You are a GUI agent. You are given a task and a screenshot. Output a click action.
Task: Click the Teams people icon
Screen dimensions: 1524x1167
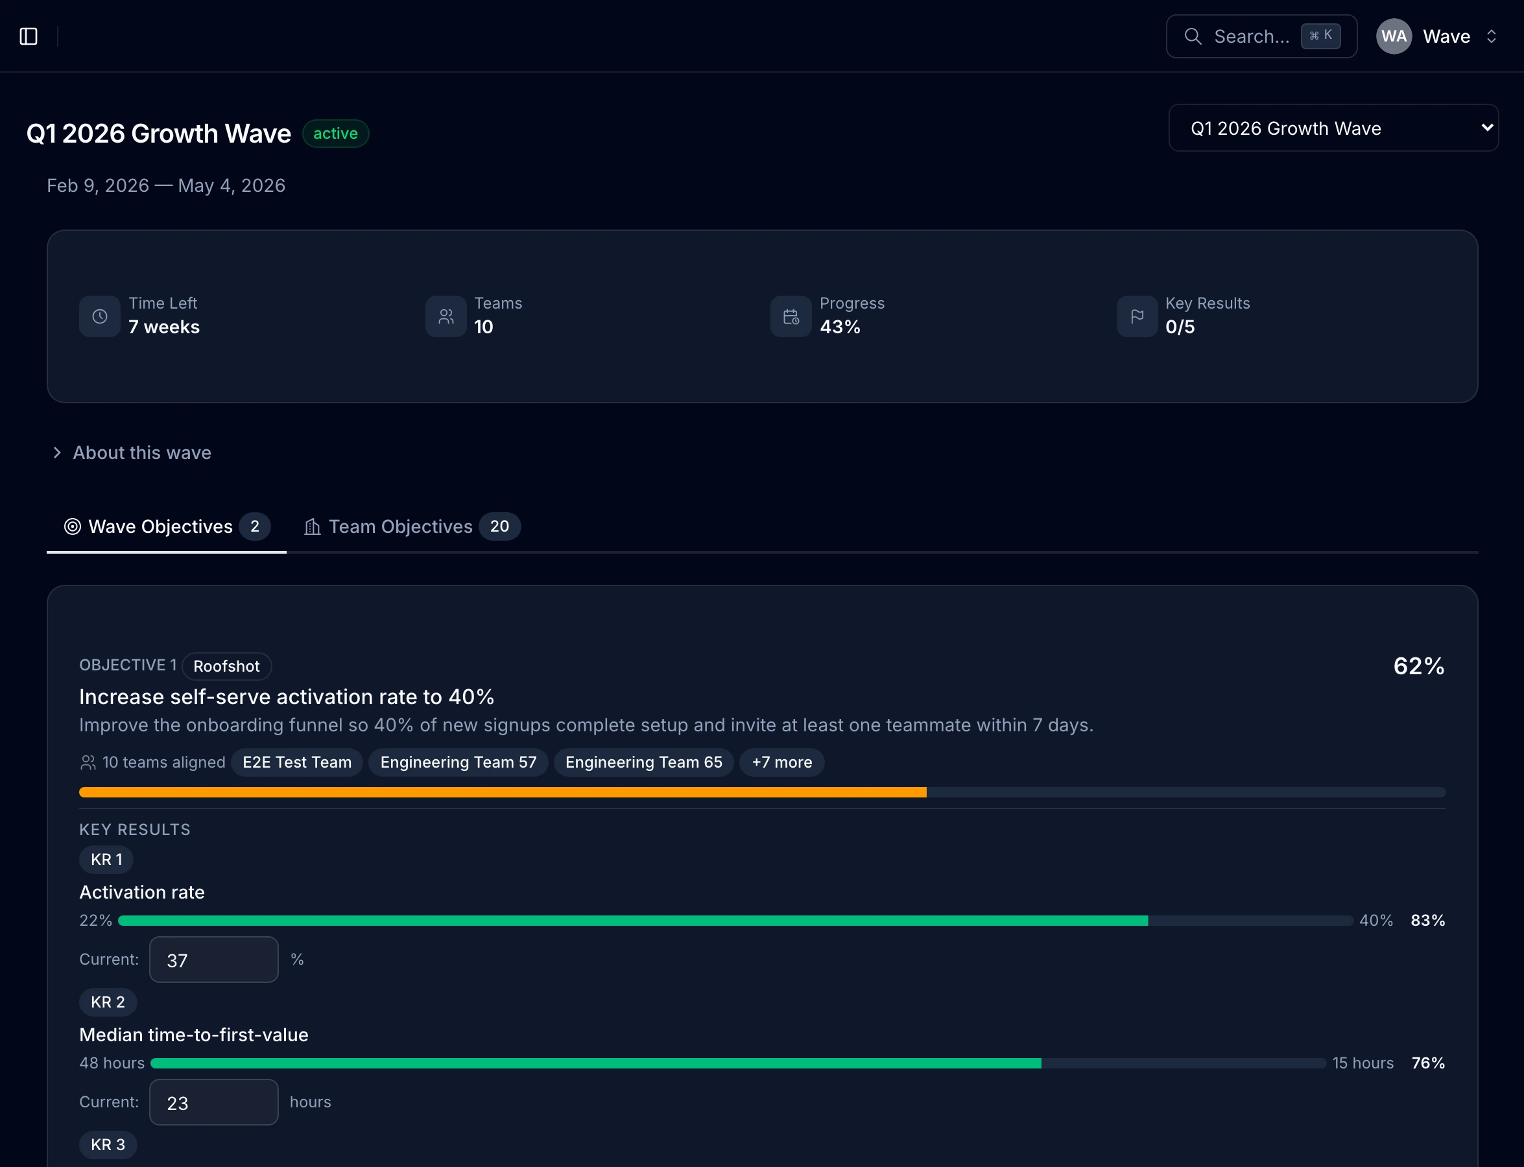[x=446, y=316]
